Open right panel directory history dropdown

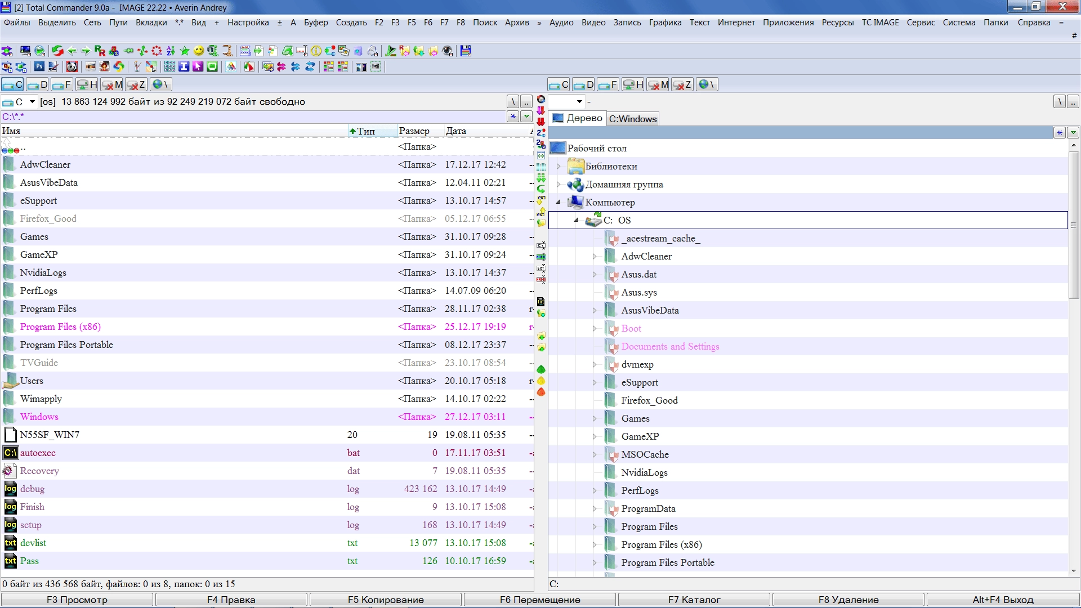click(x=1073, y=133)
